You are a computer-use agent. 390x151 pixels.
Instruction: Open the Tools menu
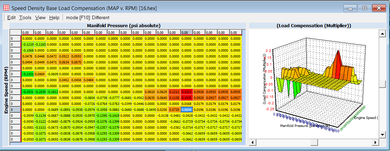pos(25,17)
